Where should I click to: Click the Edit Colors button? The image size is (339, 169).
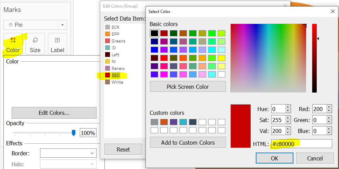54,113
